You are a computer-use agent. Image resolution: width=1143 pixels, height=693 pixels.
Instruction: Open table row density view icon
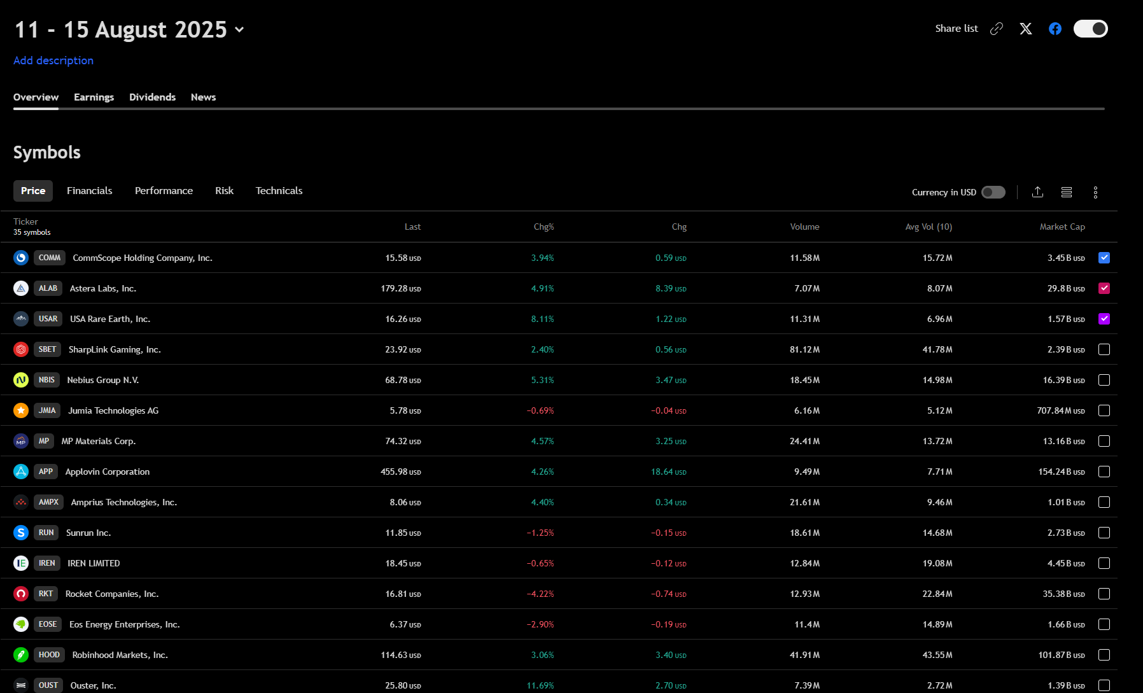click(x=1067, y=192)
